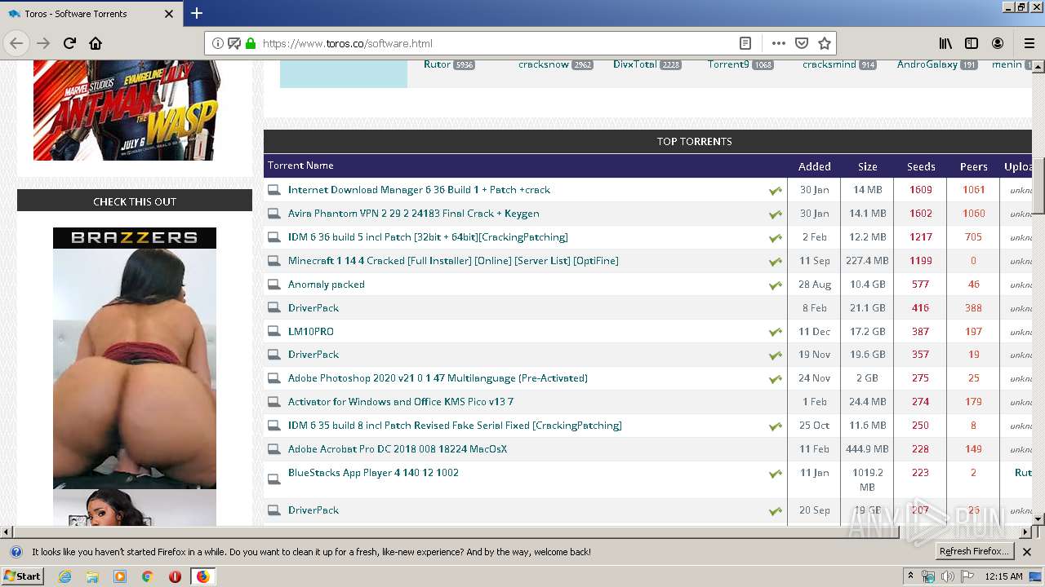Open the BlueStacks App Player torrent link
The image size is (1045, 587).
[x=373, y=473]
